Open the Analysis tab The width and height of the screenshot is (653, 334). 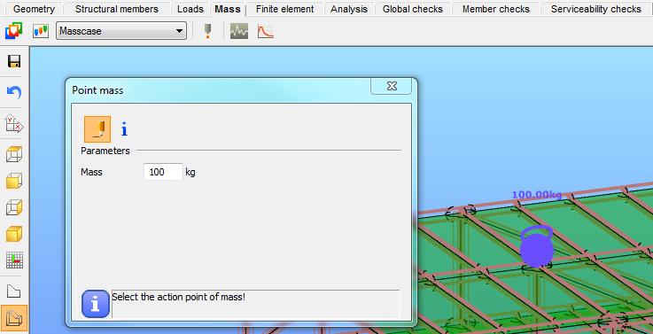coord(349,9)
